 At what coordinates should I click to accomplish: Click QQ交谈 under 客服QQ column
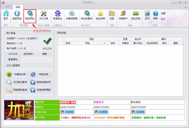tap(68, 112)
